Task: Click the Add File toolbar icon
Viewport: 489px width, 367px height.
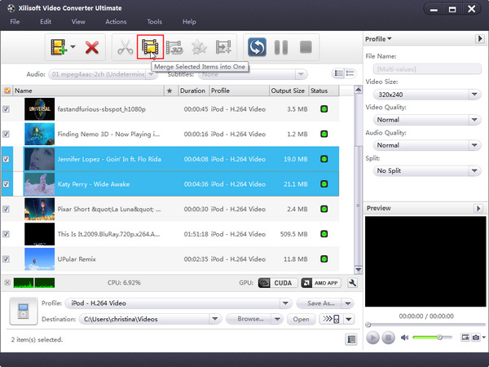Action: click(57, 47)
